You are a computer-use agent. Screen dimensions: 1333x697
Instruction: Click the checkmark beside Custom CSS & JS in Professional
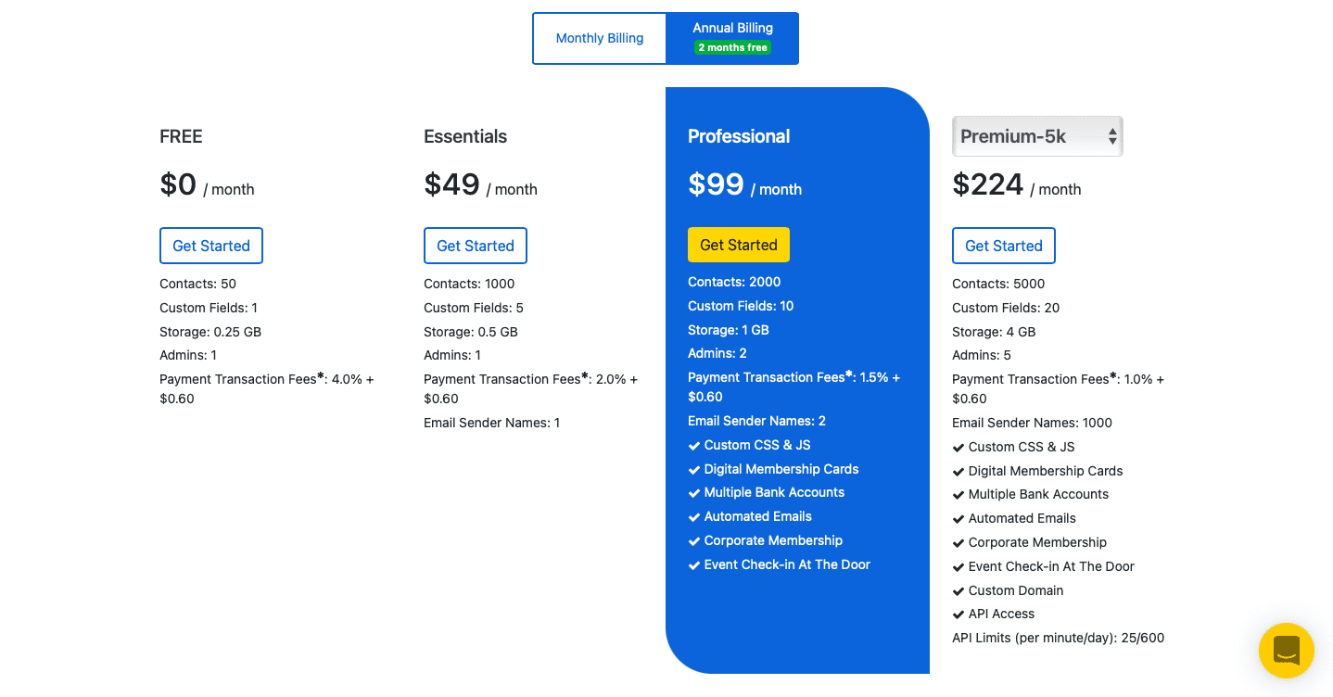click(693, 445)
